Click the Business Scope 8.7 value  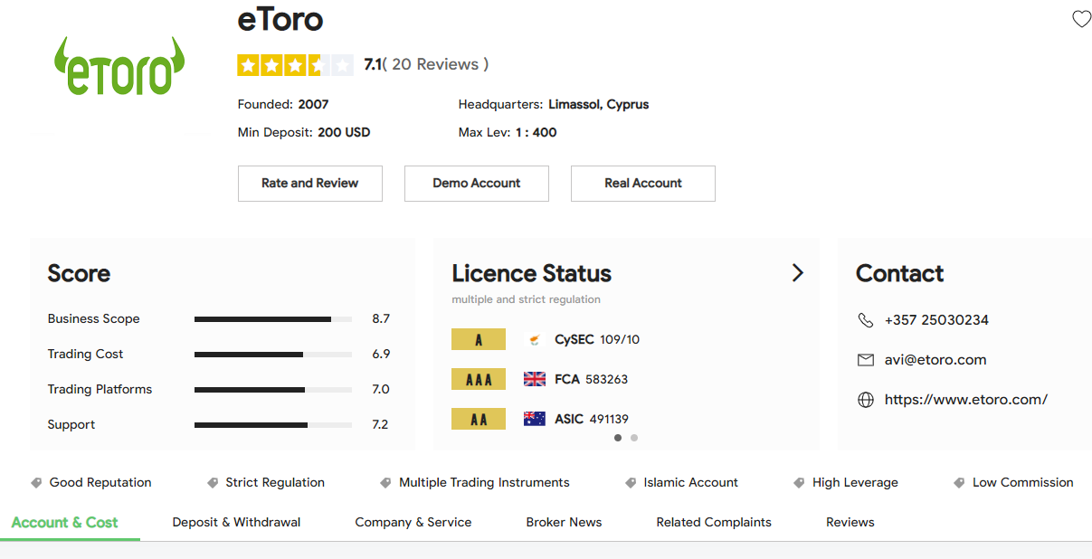pyautogui.click(x=381, y=319)
